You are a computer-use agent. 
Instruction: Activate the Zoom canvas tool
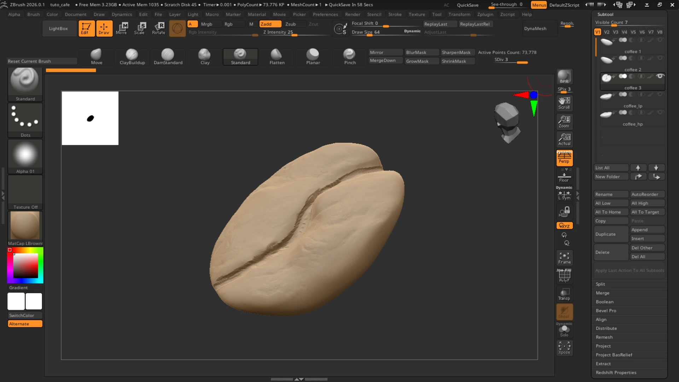pyautogui.click(x=564, y=121)
